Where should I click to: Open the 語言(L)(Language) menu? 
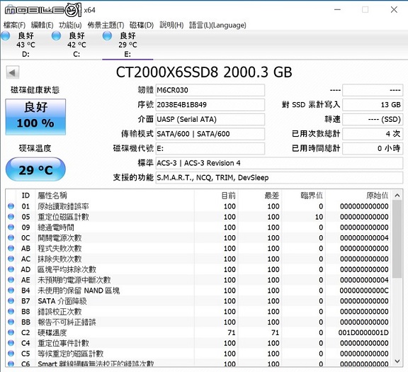coord(217,26)
